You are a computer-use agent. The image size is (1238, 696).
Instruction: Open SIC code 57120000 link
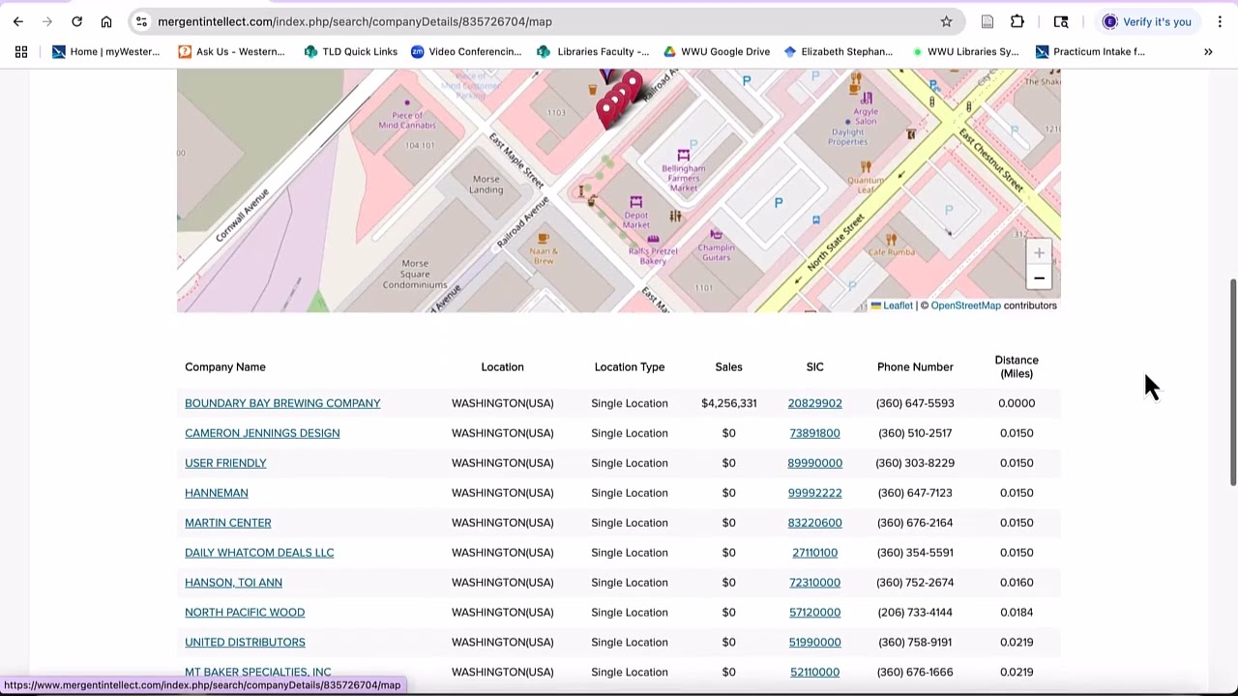coord(814,613)
